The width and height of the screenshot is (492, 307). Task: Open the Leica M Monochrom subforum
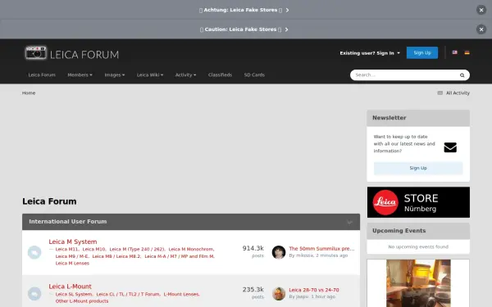[191, 250]
